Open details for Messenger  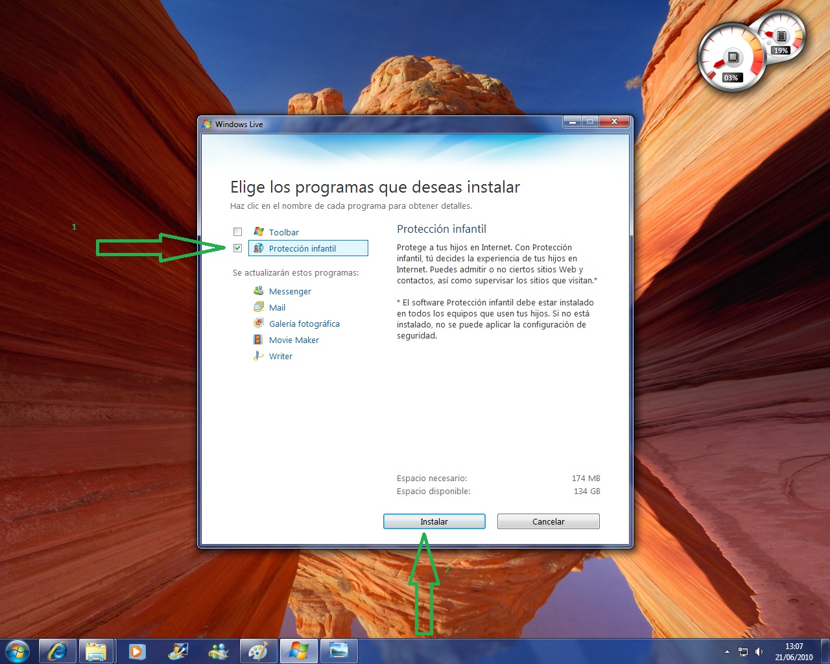point(290,291)
